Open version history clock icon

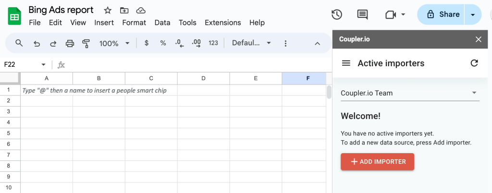coord(337,14)
